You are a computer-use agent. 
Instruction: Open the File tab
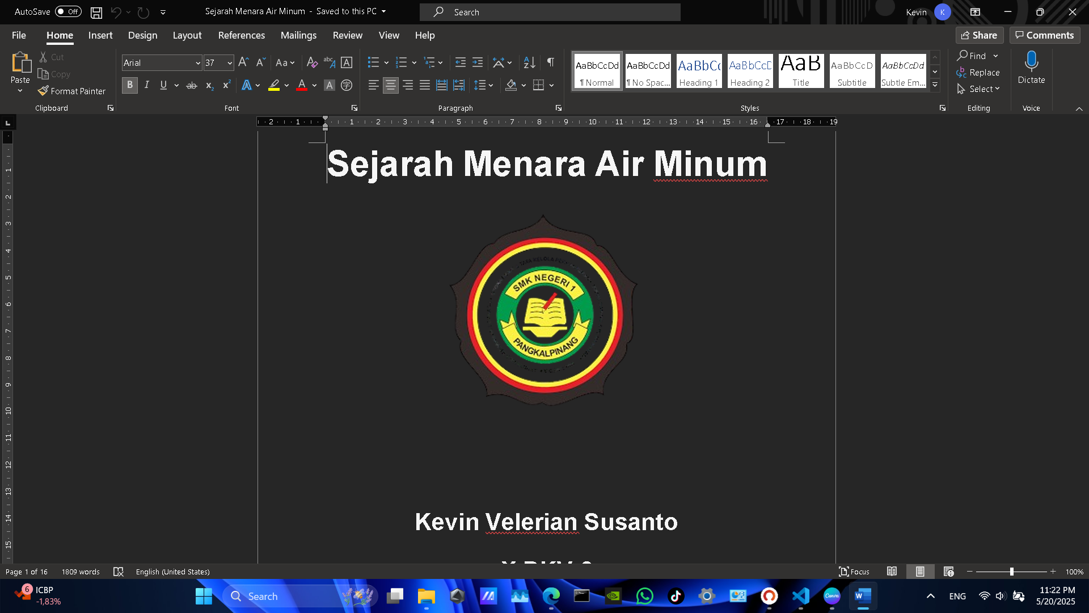[19, 35]
